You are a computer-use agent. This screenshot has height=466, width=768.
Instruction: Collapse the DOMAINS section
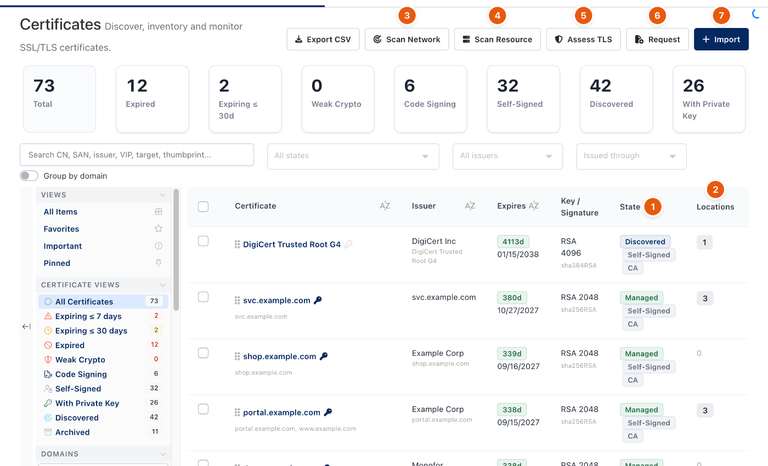click(x=163, y=454)
